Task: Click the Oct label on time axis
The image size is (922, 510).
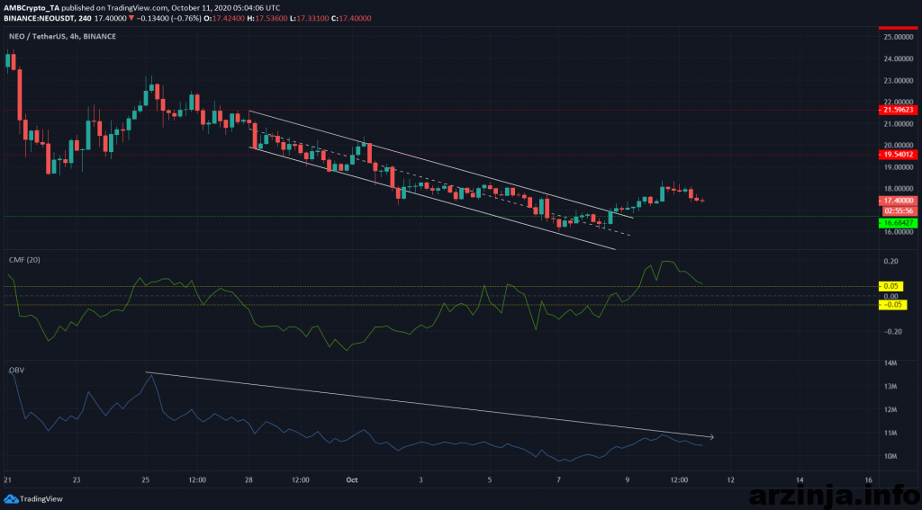Action: click(353, 479)
